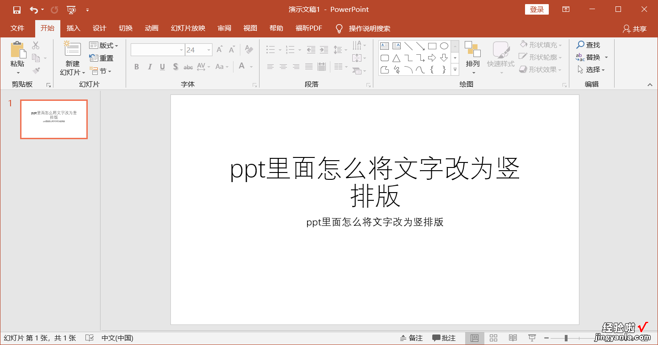Insert a horizontal text box shape
The width and height of the screenshot is (658, 345).
(385, 46)
